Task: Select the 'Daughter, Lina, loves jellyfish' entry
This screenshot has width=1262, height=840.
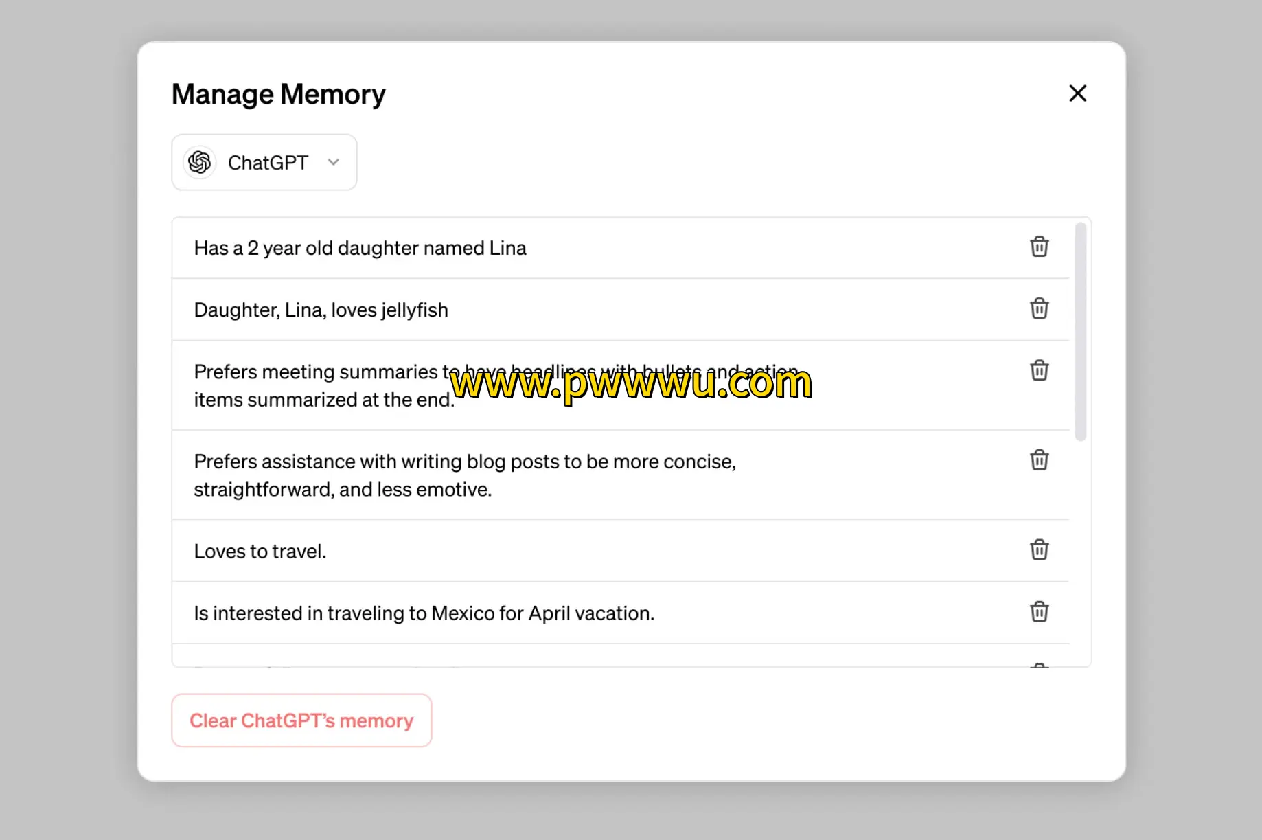Action: 321,310
